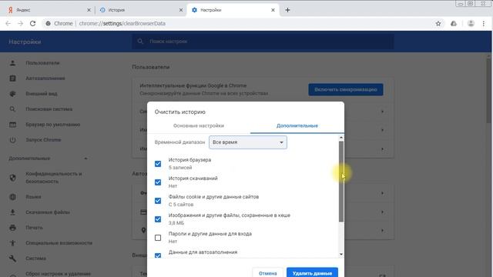This screenshot has height=277, width=493.
Task: Click the settings search magnifier icon
Action: [140, 42]
